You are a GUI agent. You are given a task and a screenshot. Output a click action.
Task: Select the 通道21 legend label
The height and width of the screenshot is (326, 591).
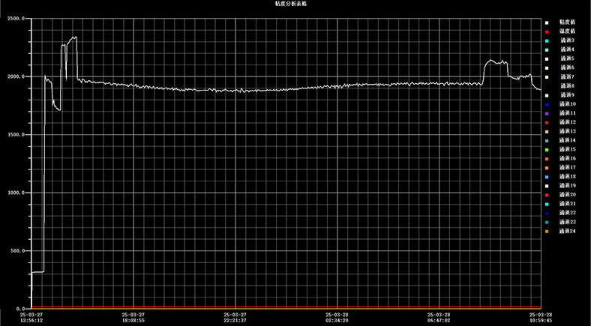pyautogui.click(x=567, y=204)
